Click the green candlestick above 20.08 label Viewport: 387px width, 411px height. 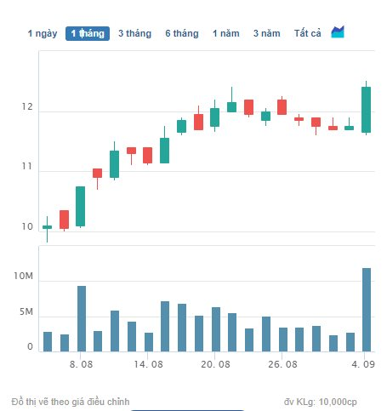coord(214,117)
